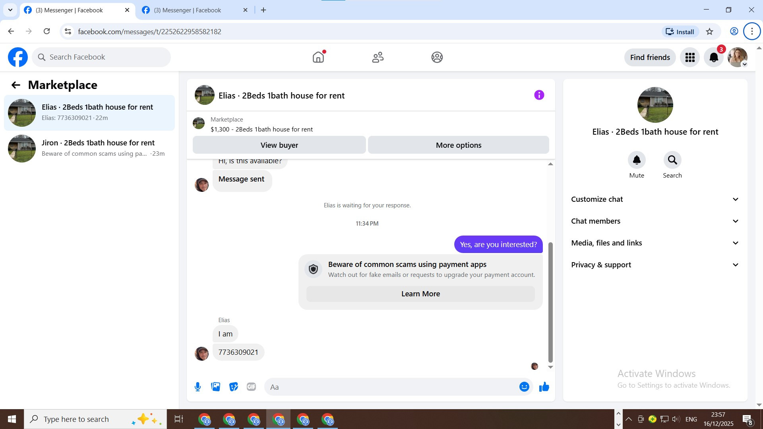Click the chat message scrollbar
763x429 pixels.
click(550, 302)
